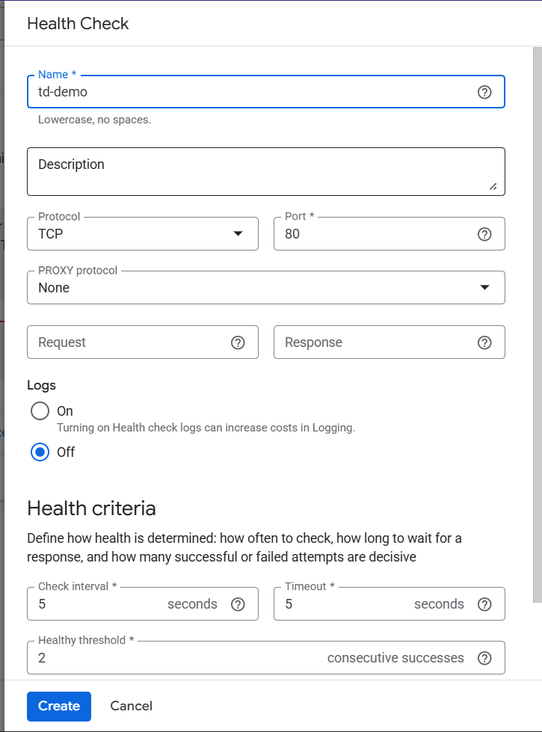
Task: Show help for Timeout setting
Action: (x=484, y=604)
